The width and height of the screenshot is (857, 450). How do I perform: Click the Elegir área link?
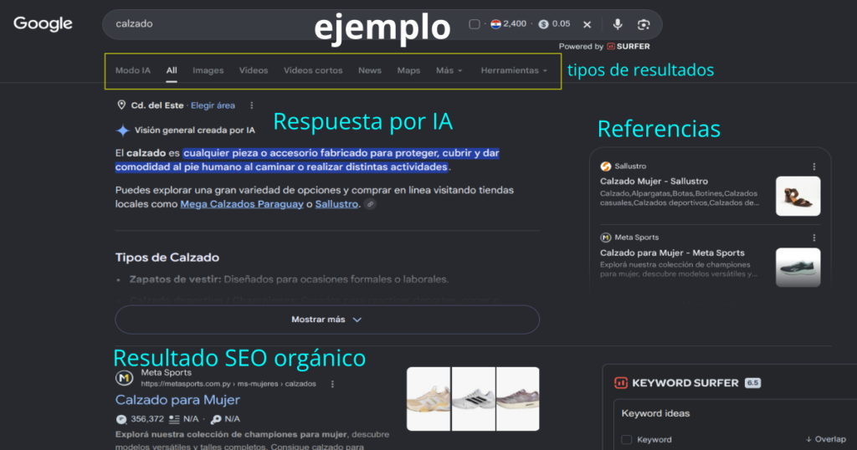pos(213,105)
